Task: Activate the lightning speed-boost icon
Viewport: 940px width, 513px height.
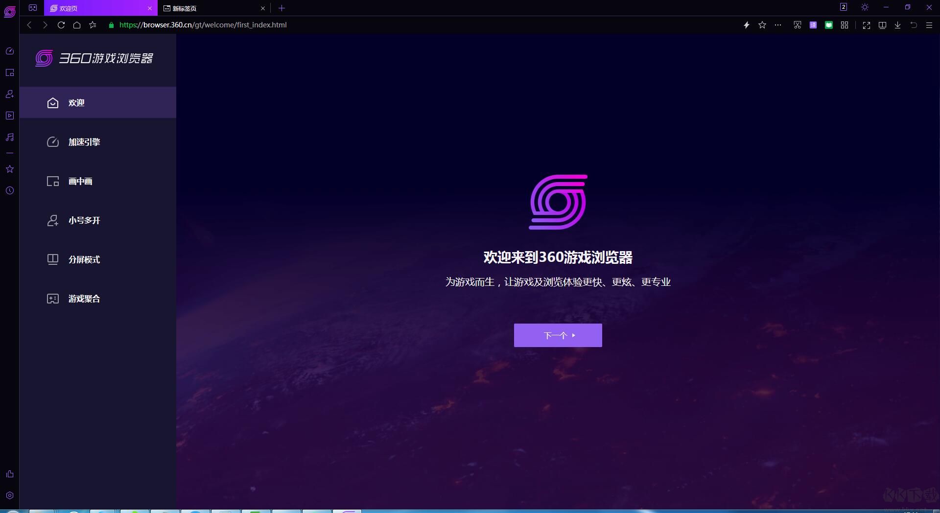Action: coord(747,25)
